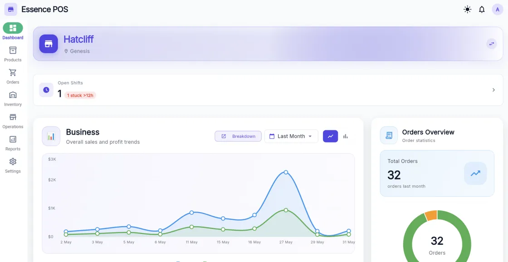
Task: Open notifications bell icon
Action: (482, 10)
